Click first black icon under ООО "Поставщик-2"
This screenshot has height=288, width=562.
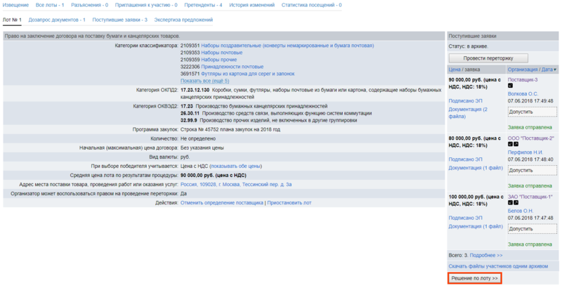point(511,145)
